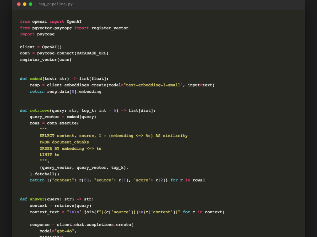Screen dimensions: 317x237
Task: Click the 'LIMIT %s' SQL line
Action: point(49,155)
